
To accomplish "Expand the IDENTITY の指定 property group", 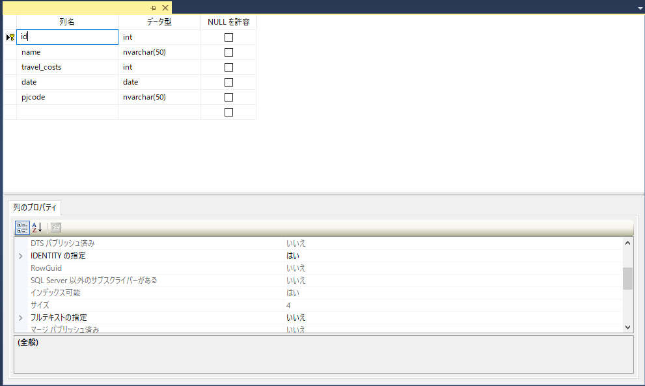I will tap(21, 256).
